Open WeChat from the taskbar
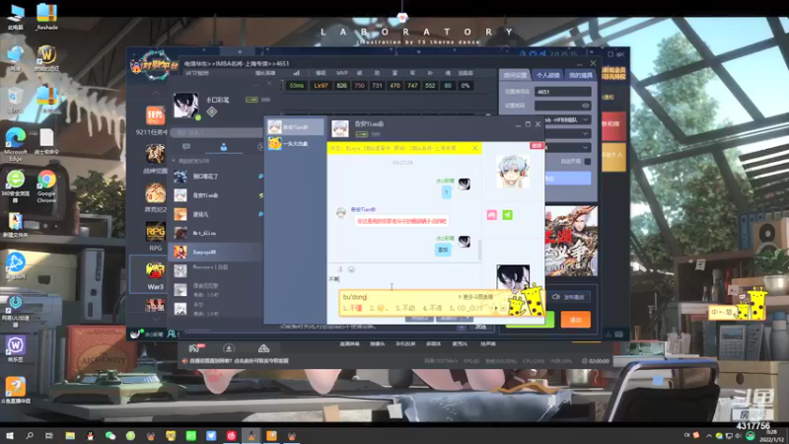 tap(110, 435)
